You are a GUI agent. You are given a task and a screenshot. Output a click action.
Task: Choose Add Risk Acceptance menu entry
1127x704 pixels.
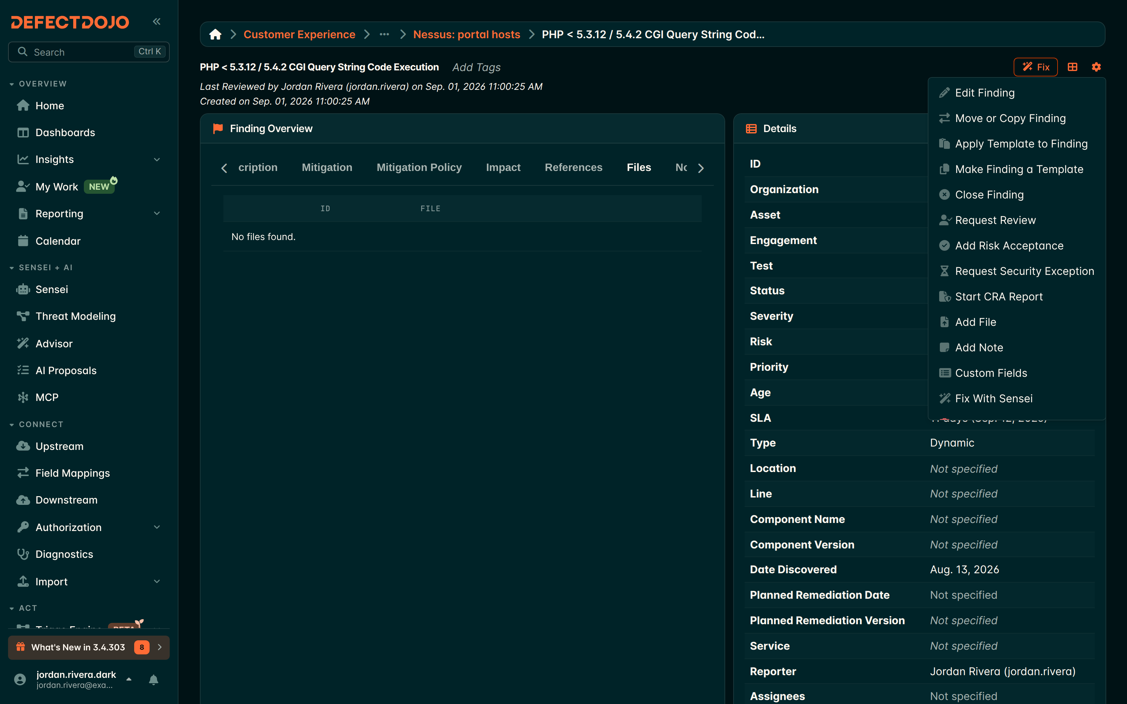coord(1017,246)
